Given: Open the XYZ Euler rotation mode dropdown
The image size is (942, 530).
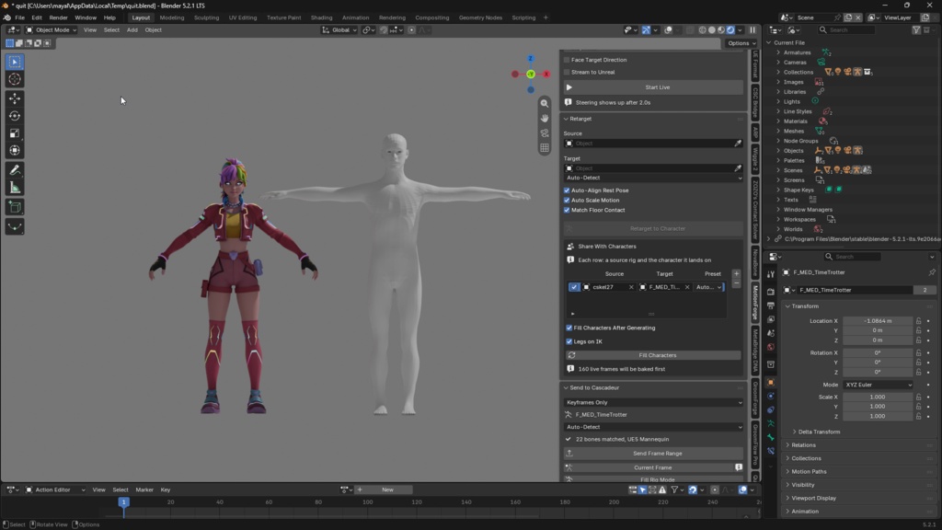Looking at the screenshot, I should tap(878, 385).
